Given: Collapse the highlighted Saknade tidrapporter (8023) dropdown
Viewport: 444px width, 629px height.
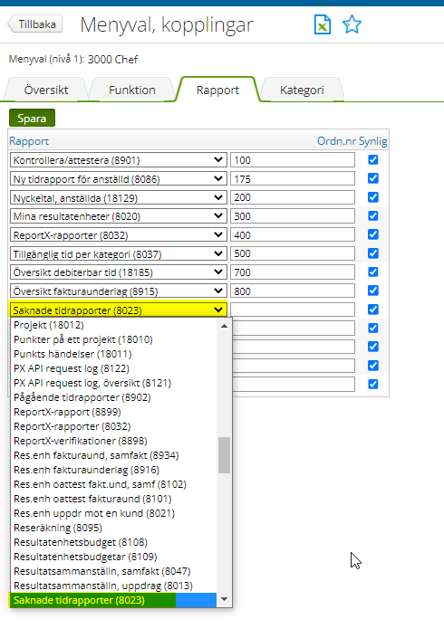Looking at the screenshot, I should [x=119, y=310].
